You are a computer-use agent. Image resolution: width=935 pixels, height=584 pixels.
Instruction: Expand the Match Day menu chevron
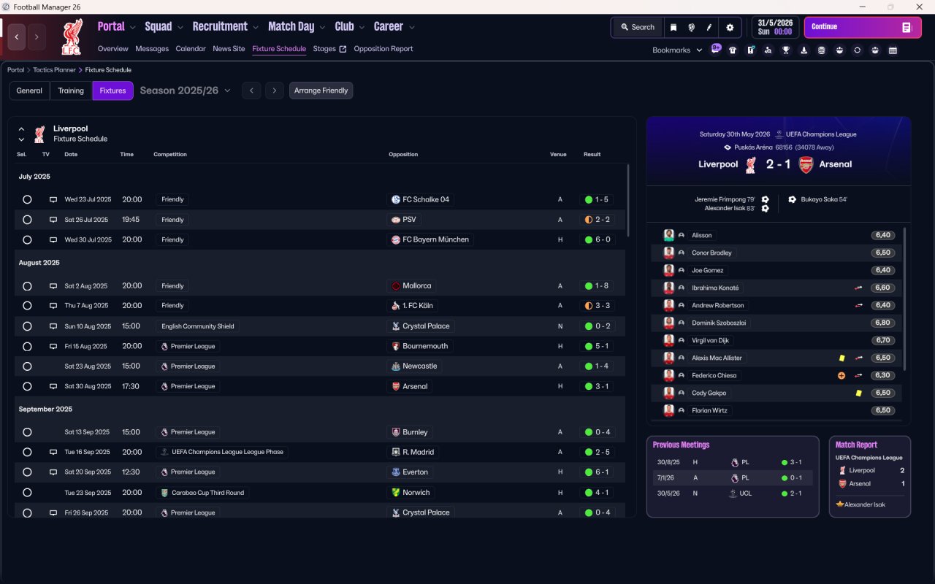pos(322,27)
